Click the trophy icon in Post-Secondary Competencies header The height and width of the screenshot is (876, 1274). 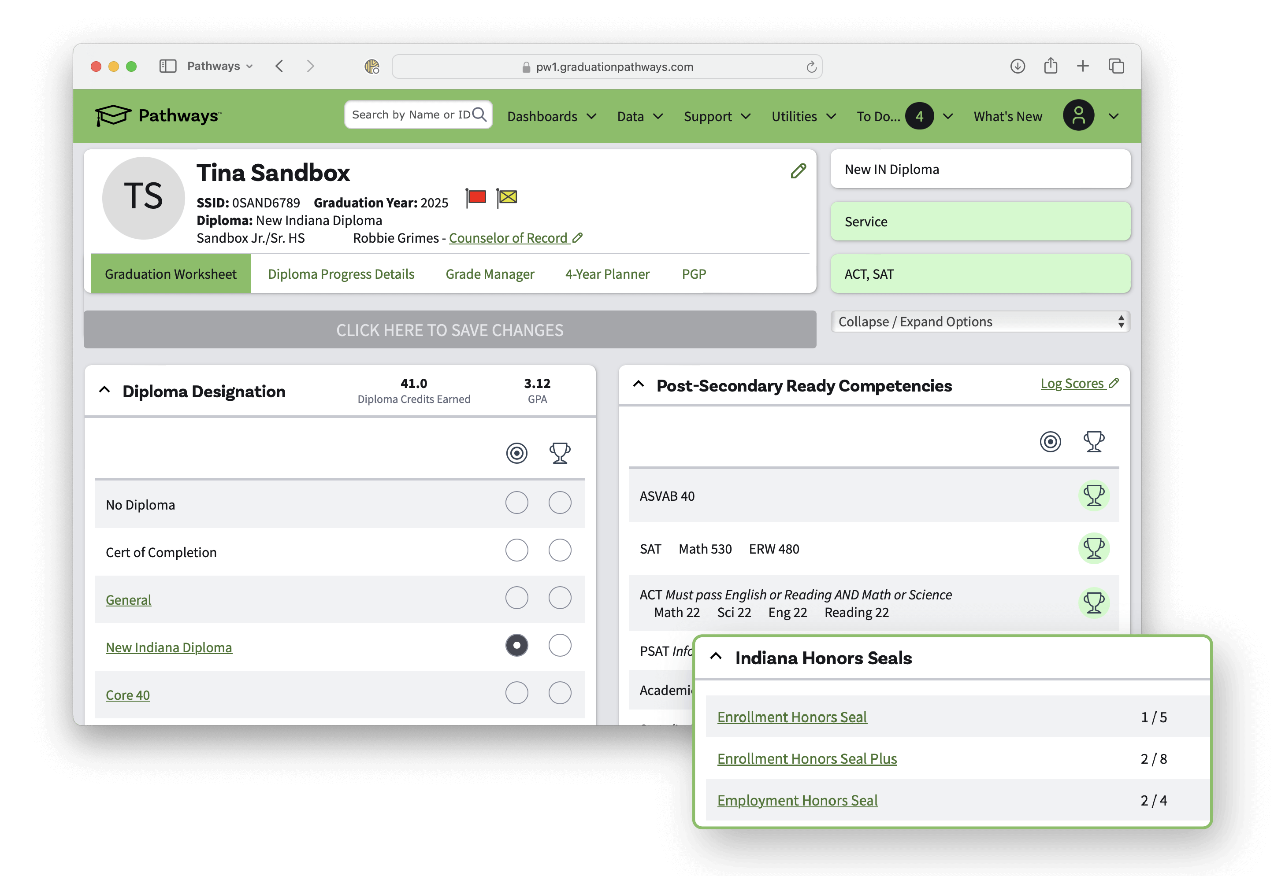point(1093,441)
